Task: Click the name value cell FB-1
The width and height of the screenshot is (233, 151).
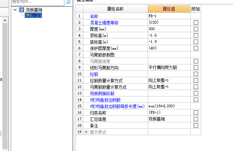Action: click(169, 16)
